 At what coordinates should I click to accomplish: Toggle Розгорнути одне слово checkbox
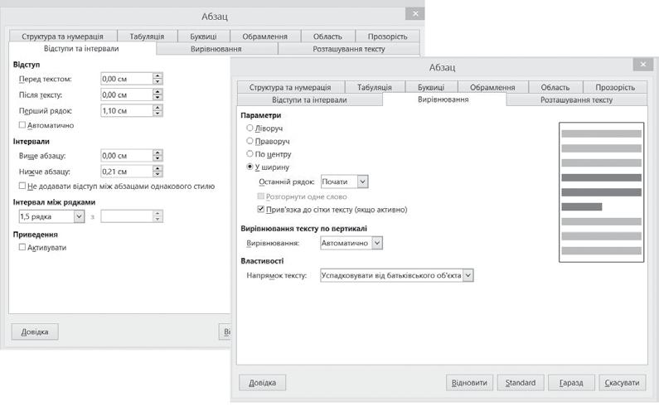coord(260,196)
